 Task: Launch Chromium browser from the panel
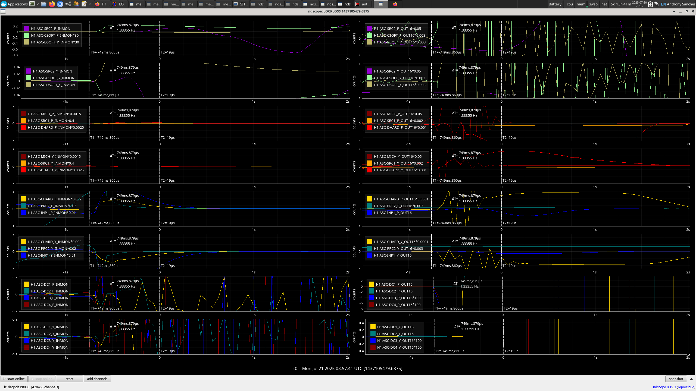(x=60, y=4)
